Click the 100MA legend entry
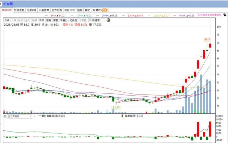 159,16
